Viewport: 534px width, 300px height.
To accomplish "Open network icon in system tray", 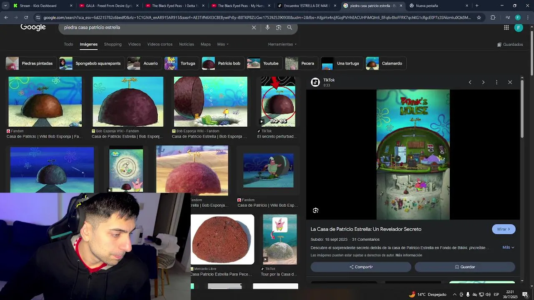I will tap(481, 295).
